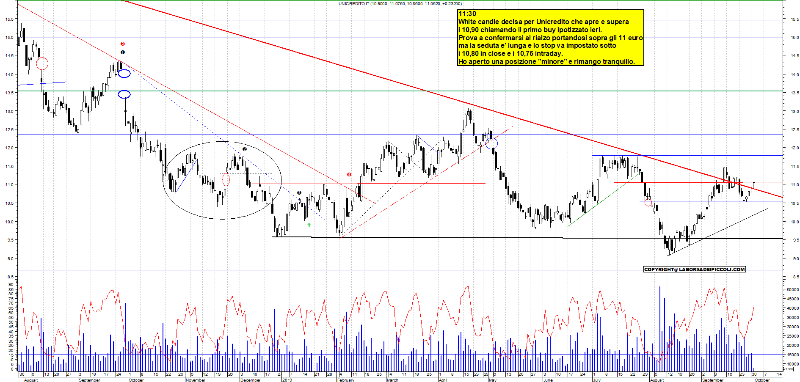Click the line 'White candle decisa per Unicredito'
The image size is (800, 382).
pos(543,22)
